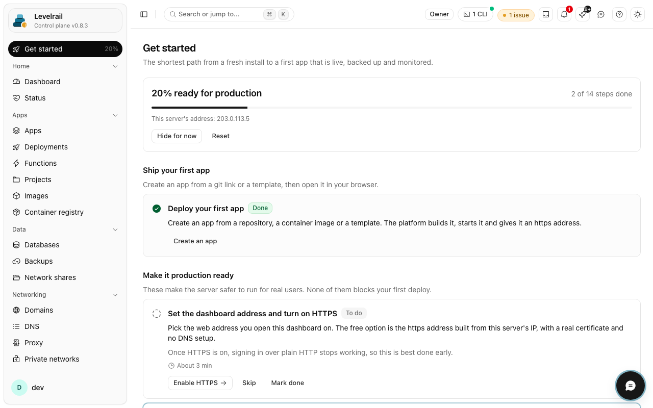The image size is (653, 408).
Task: Open the Status page
Action: (65, 98)
